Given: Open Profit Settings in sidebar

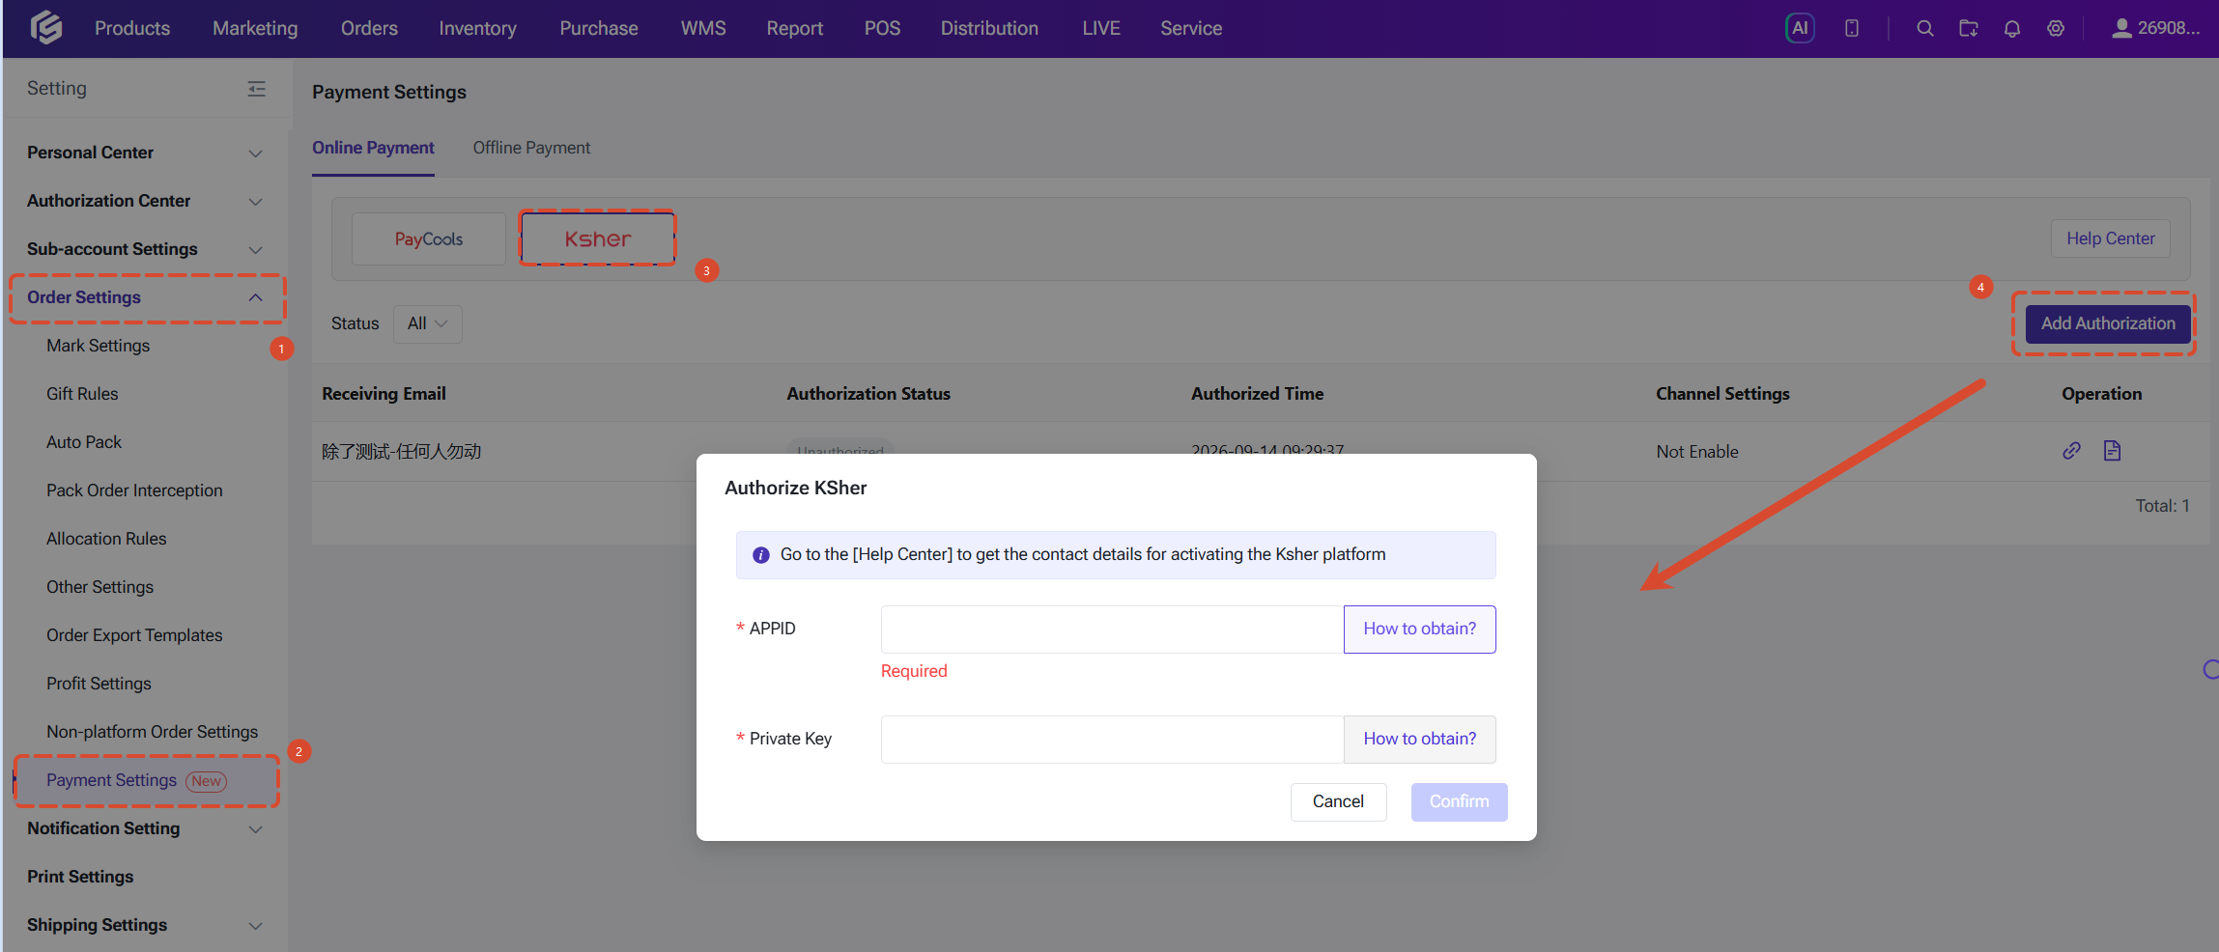Looking at the screenshot, I should pyautogui.click(x=99, y=684).
